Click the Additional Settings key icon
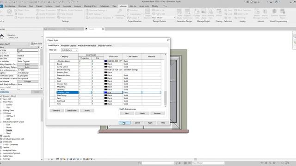The width and height of the screenshot is (296, 166). click(119, 11)
